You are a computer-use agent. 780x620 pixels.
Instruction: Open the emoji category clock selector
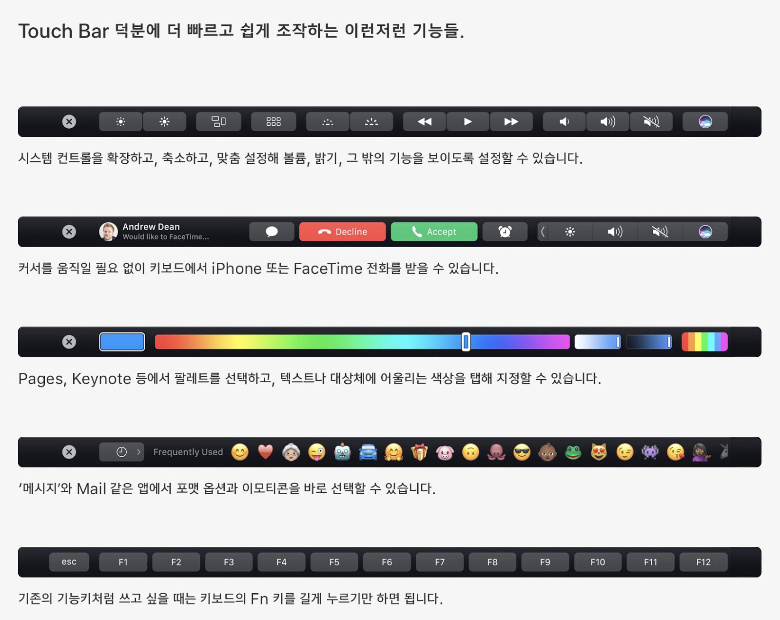pos(122,452)
